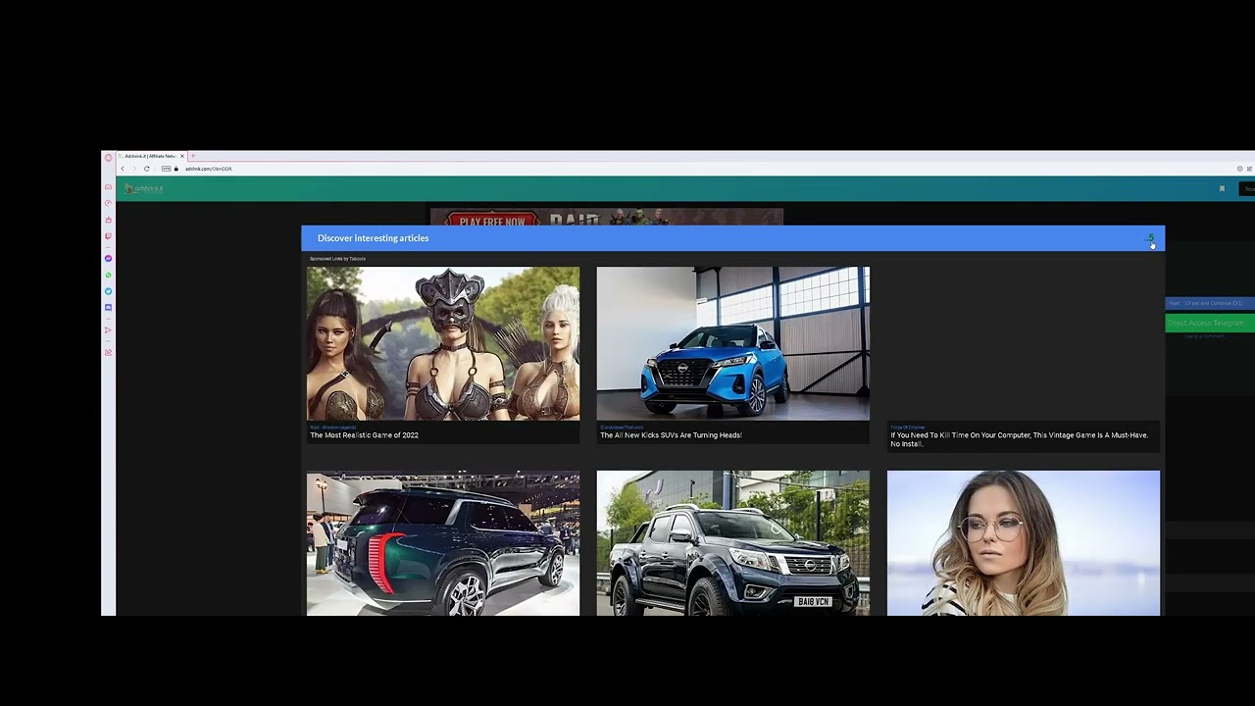This screenshot has height=706, width=1255.
Task: Toggle the VPN badge in address bar
Action: 167,169
